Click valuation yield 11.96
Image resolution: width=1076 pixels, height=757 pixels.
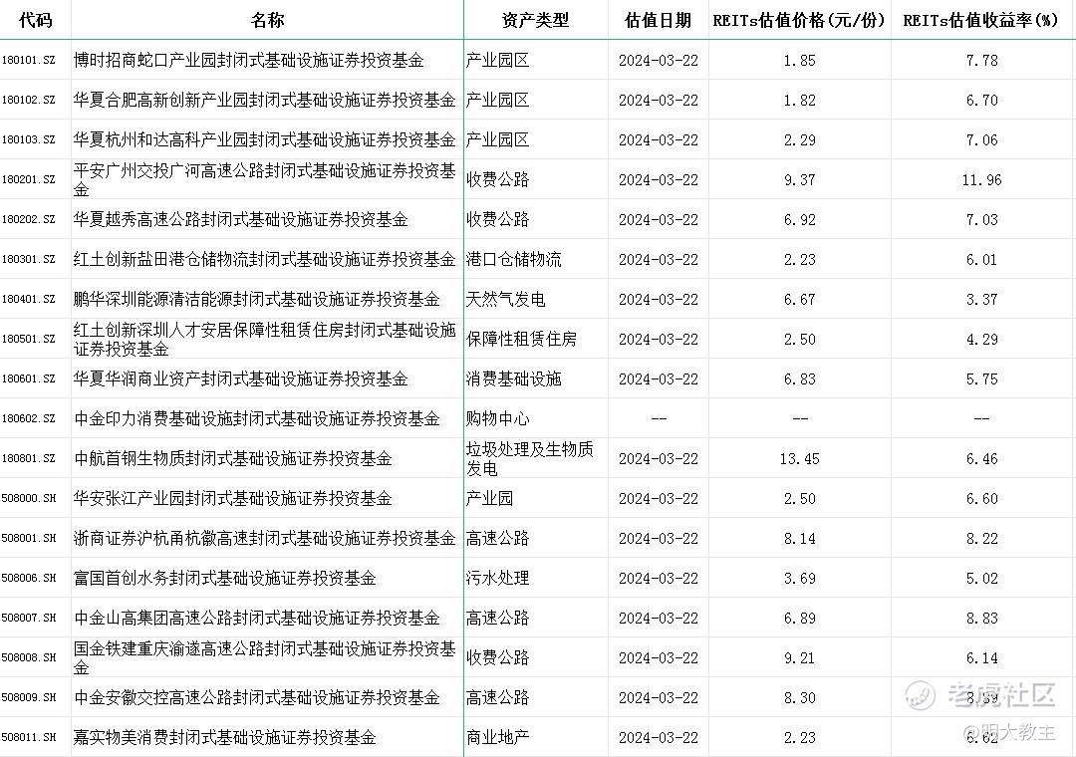(x=981, y=179)
